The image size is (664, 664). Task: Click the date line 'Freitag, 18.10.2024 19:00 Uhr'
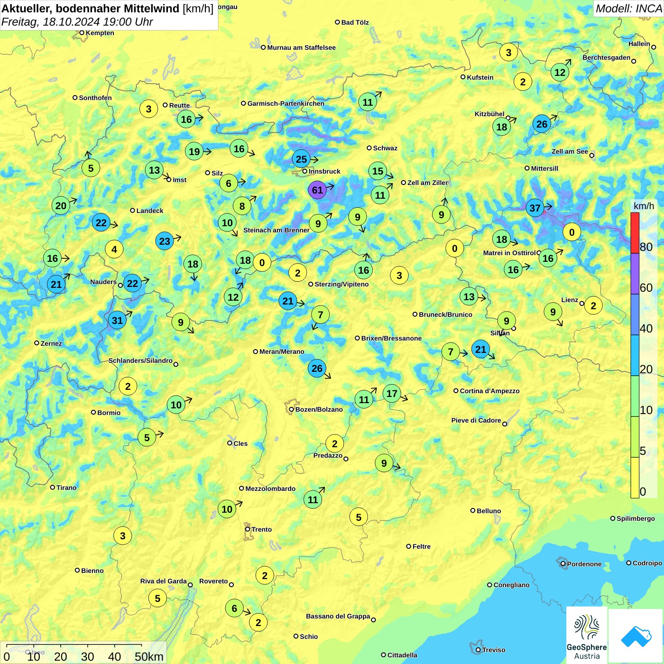click(77, 22)
